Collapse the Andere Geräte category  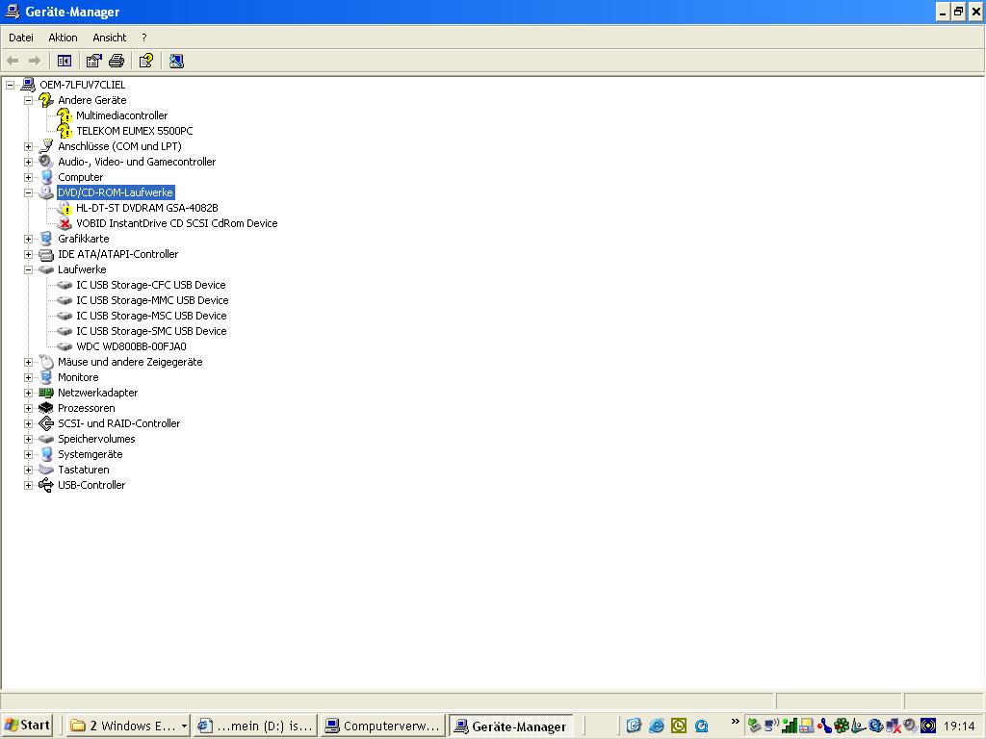pos(28,100)
